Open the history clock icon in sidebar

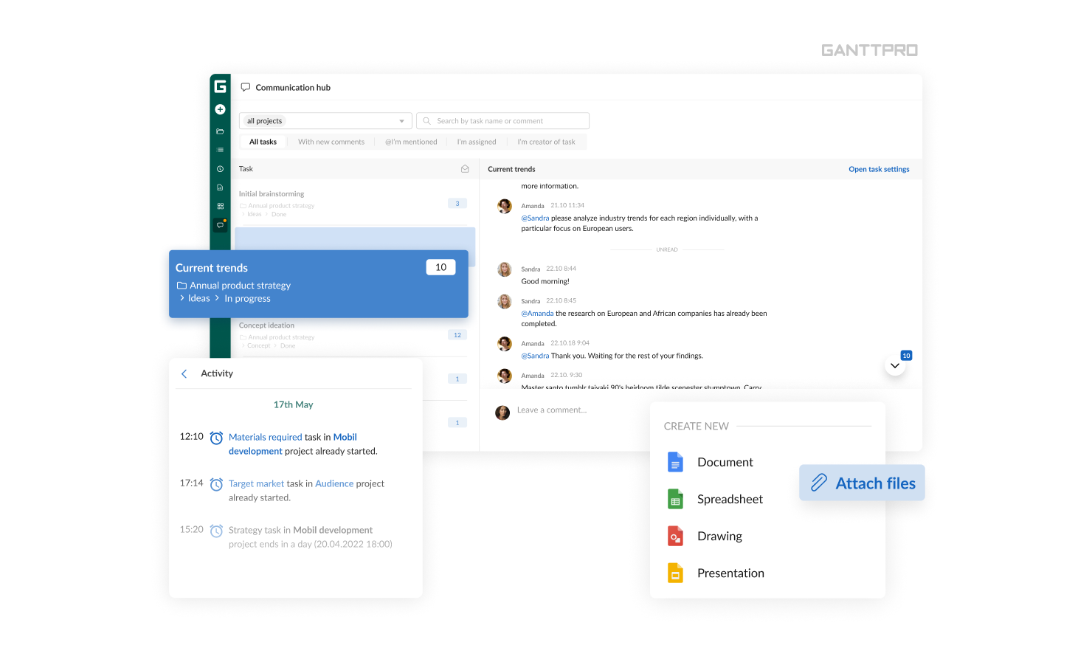point(220,168)
